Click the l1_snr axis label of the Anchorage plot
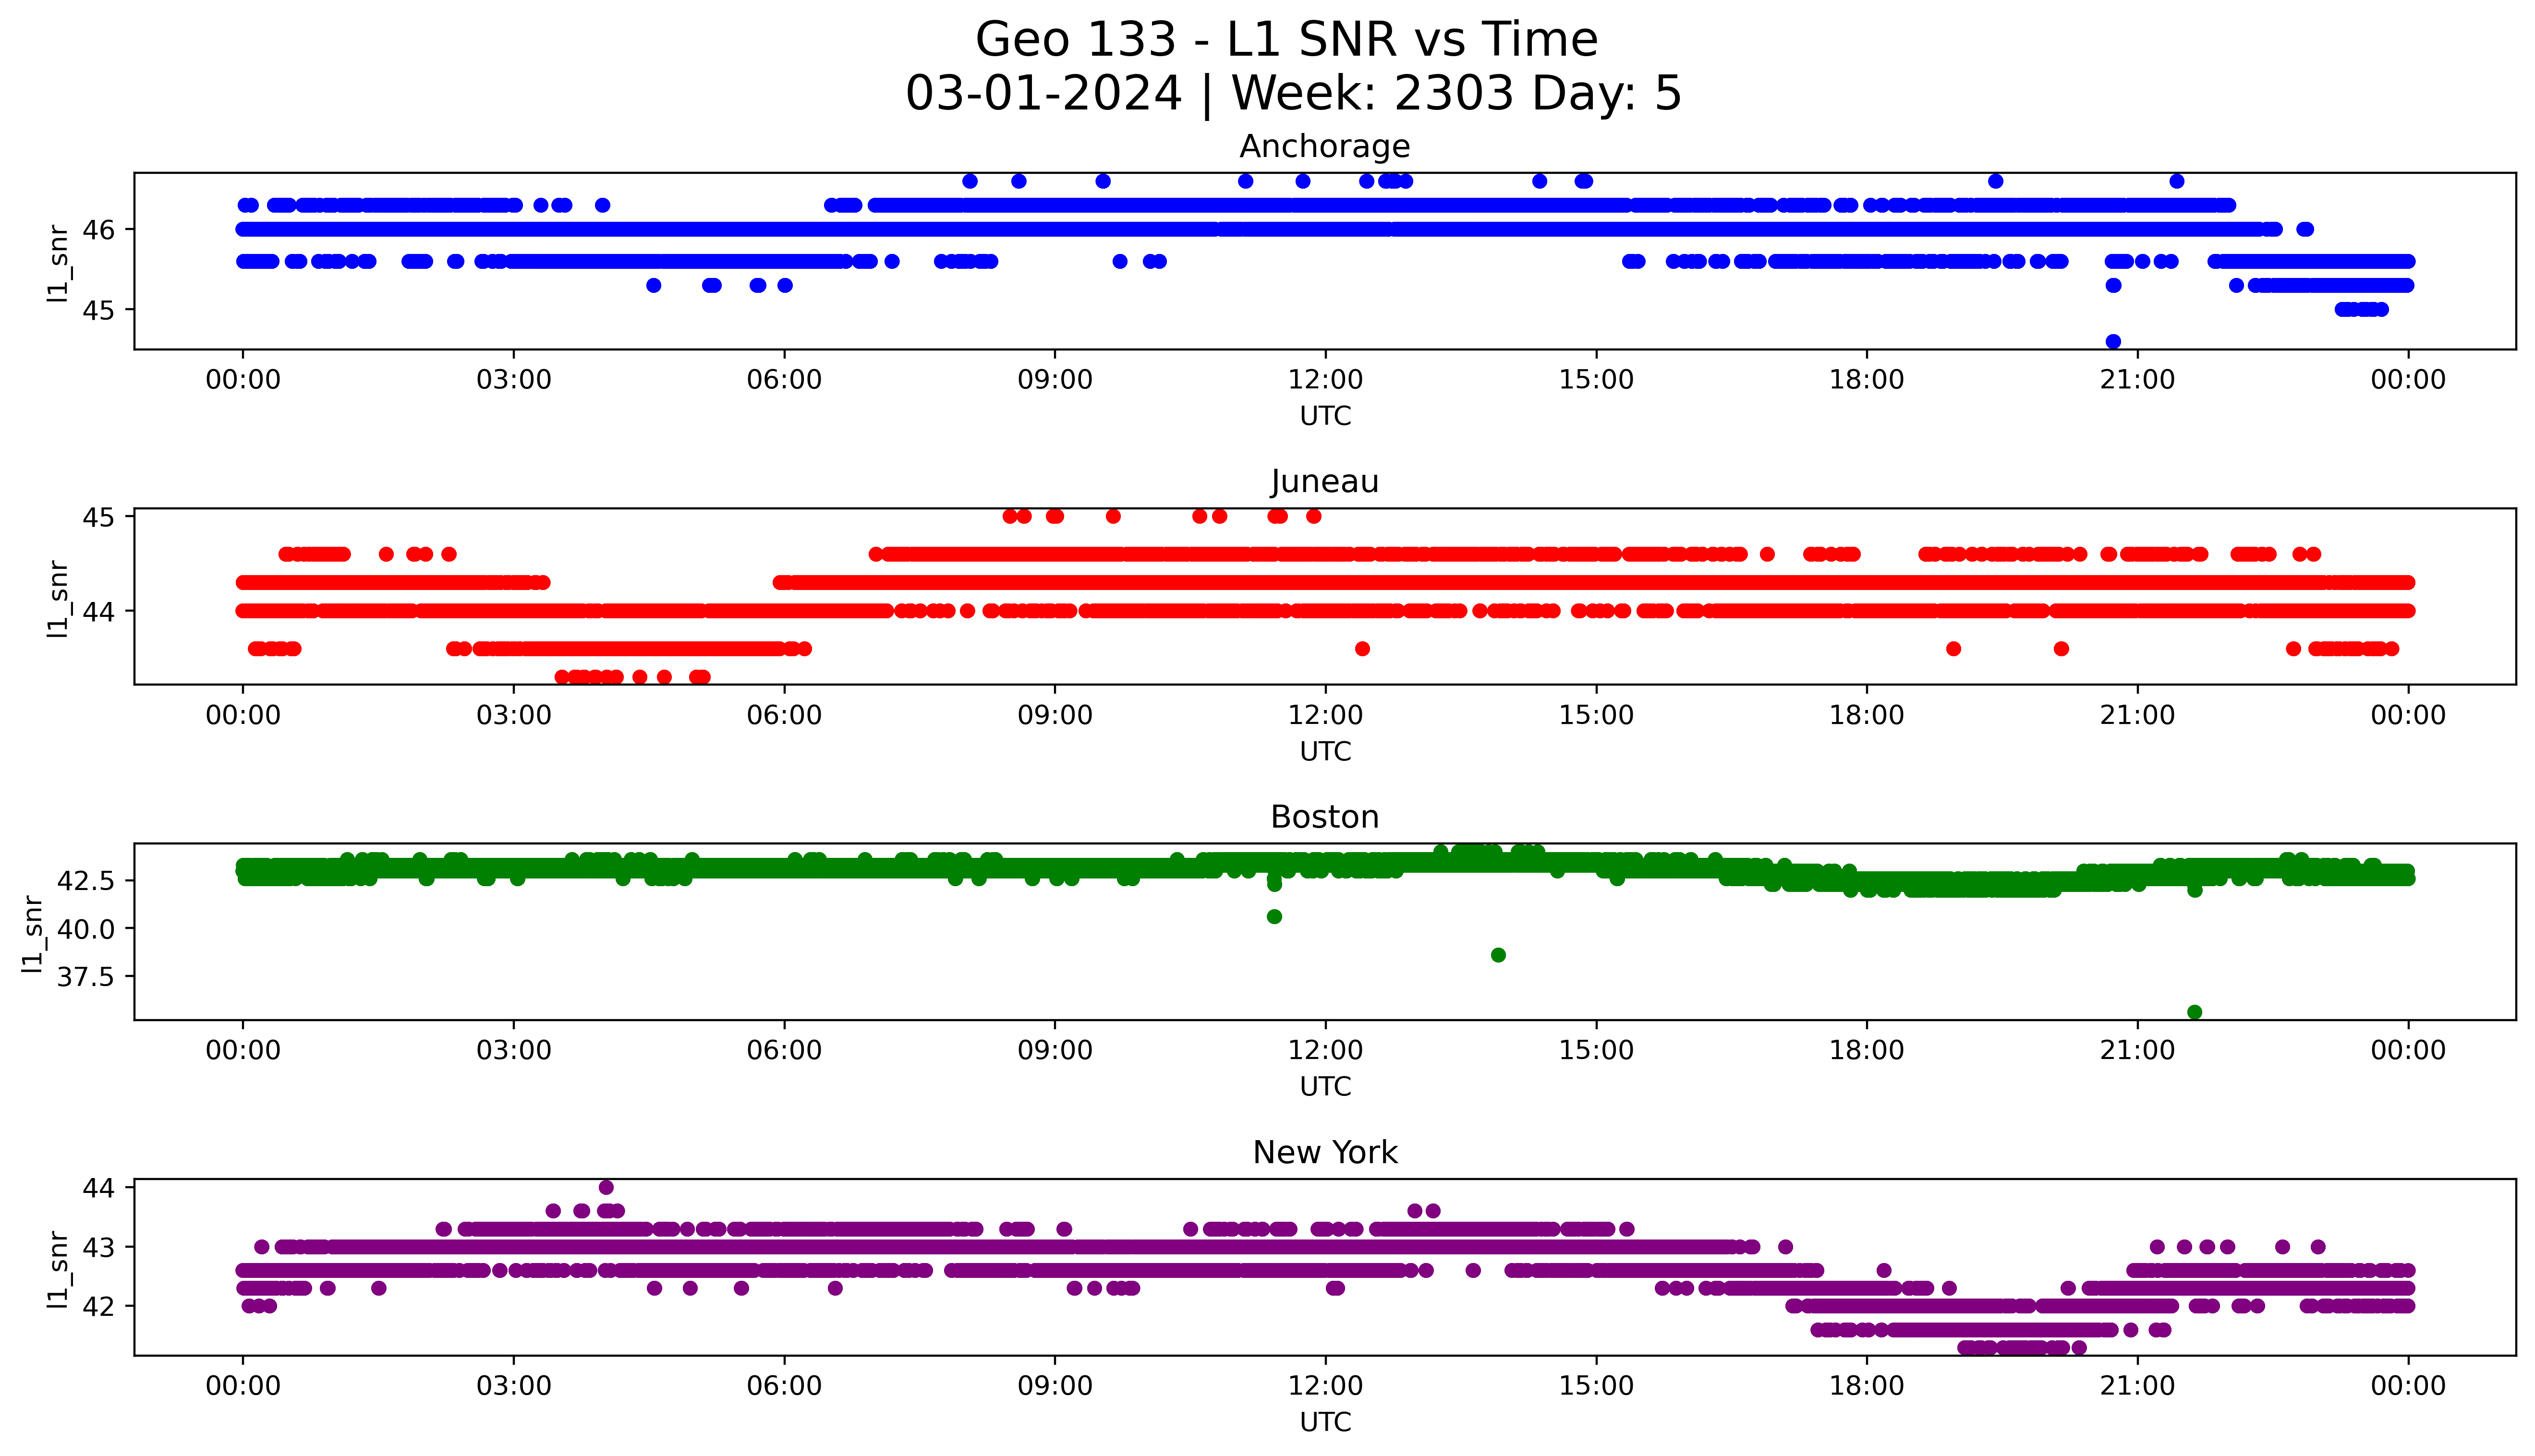Screen dimensions: 2535x1456 tap(58, 263)
